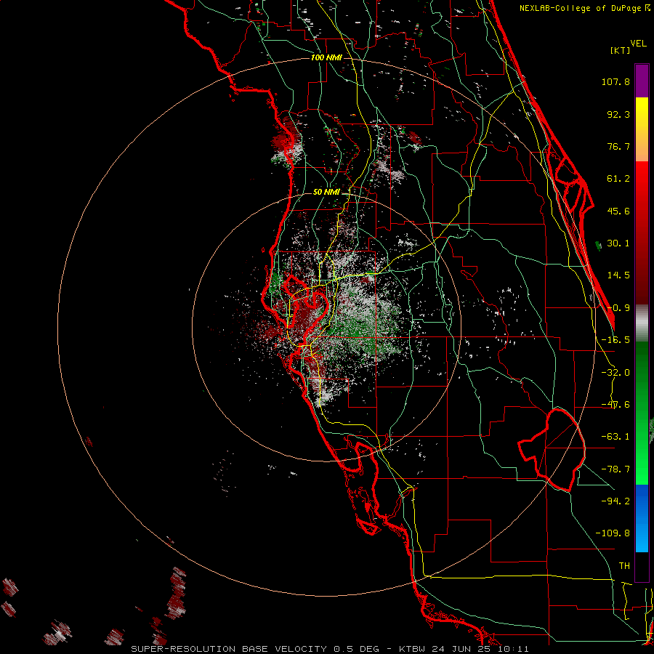Click the 24 JUN 25 10:11 timestamp
This screenshot has width=654, height=654.
480,649
